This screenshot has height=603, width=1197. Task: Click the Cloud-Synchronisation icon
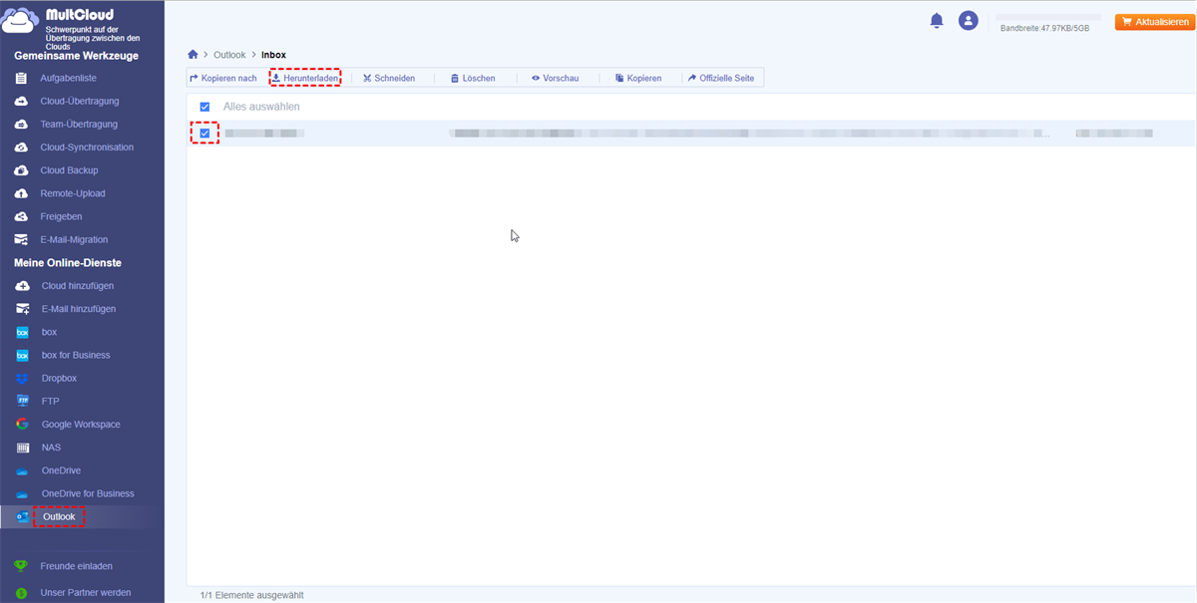[21, 148]
